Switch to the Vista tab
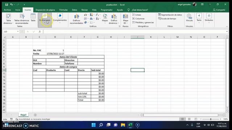The image size is (232, 130). tap(94, 10)
